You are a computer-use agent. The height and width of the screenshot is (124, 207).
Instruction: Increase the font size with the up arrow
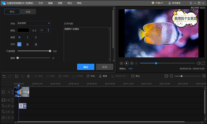48,29
